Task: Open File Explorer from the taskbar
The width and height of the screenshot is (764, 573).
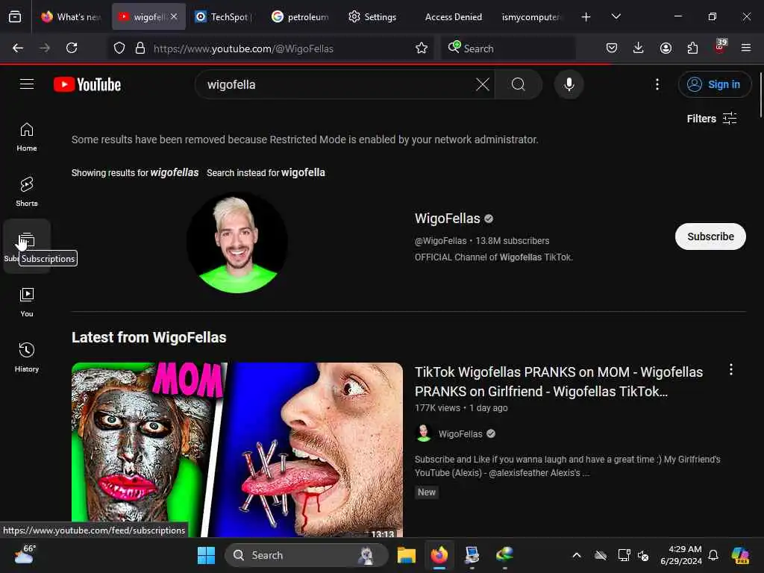Action: coord(406,555)
